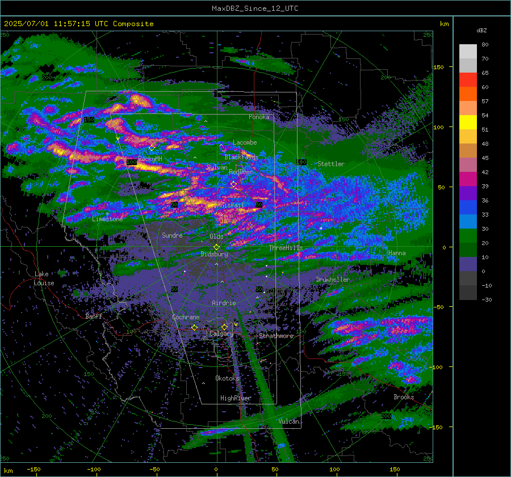This screenshot has width=511, height=477.
Task: Click the slate 10-0 dBZ legend swatch
Action: [468, 264]
